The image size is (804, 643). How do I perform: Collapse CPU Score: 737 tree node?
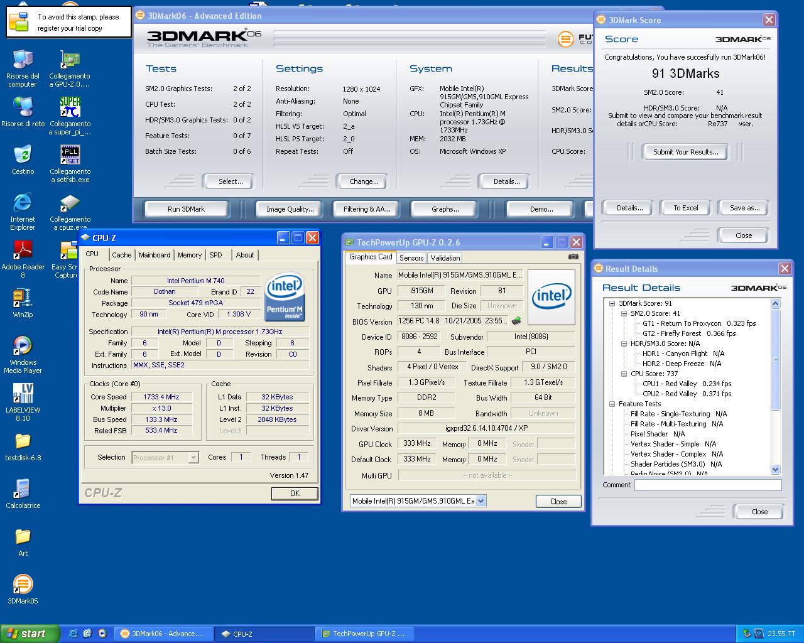[x=624, y=374]
